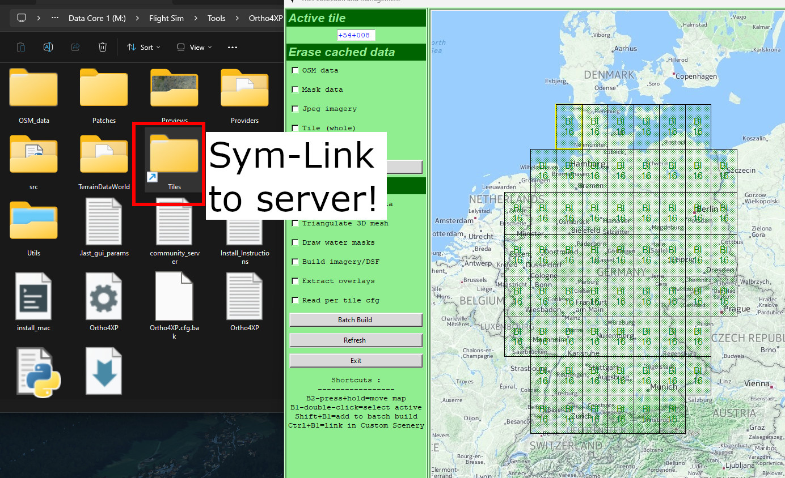
Task: Click the Exit button
Action: pos(356,361)
